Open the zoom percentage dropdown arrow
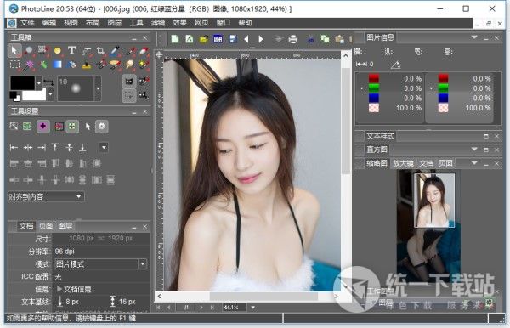Viewport: 510px width, 328px height. tap(252, 307)
